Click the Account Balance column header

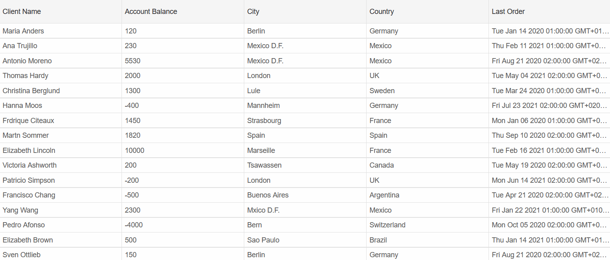(x=151, y=12)
